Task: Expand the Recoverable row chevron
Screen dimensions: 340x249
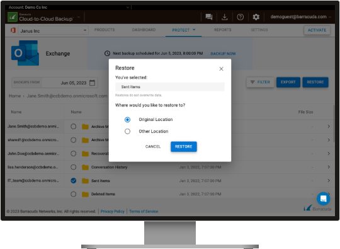Action: click(x=329, y=153)
